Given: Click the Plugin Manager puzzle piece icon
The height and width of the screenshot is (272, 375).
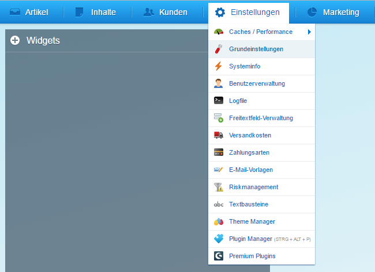Looking at the screenshot, I should click(x=219, y=239).
